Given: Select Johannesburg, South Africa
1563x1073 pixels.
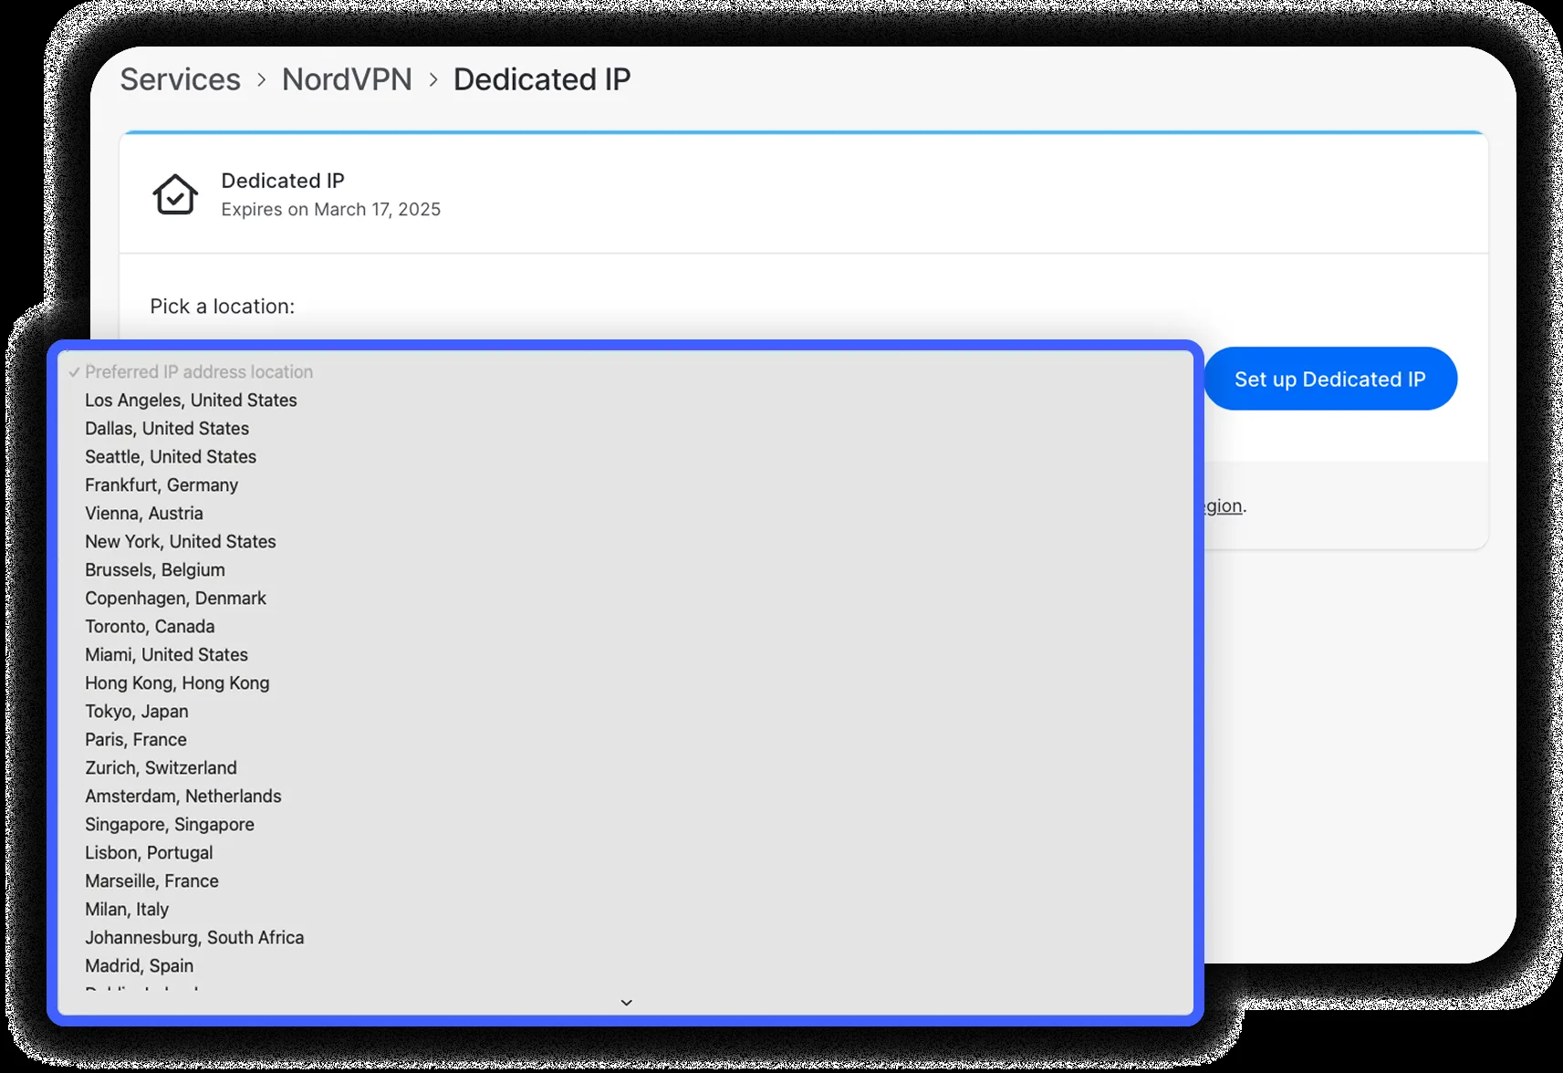Looking at the screenshot, I should coord(626,937).
